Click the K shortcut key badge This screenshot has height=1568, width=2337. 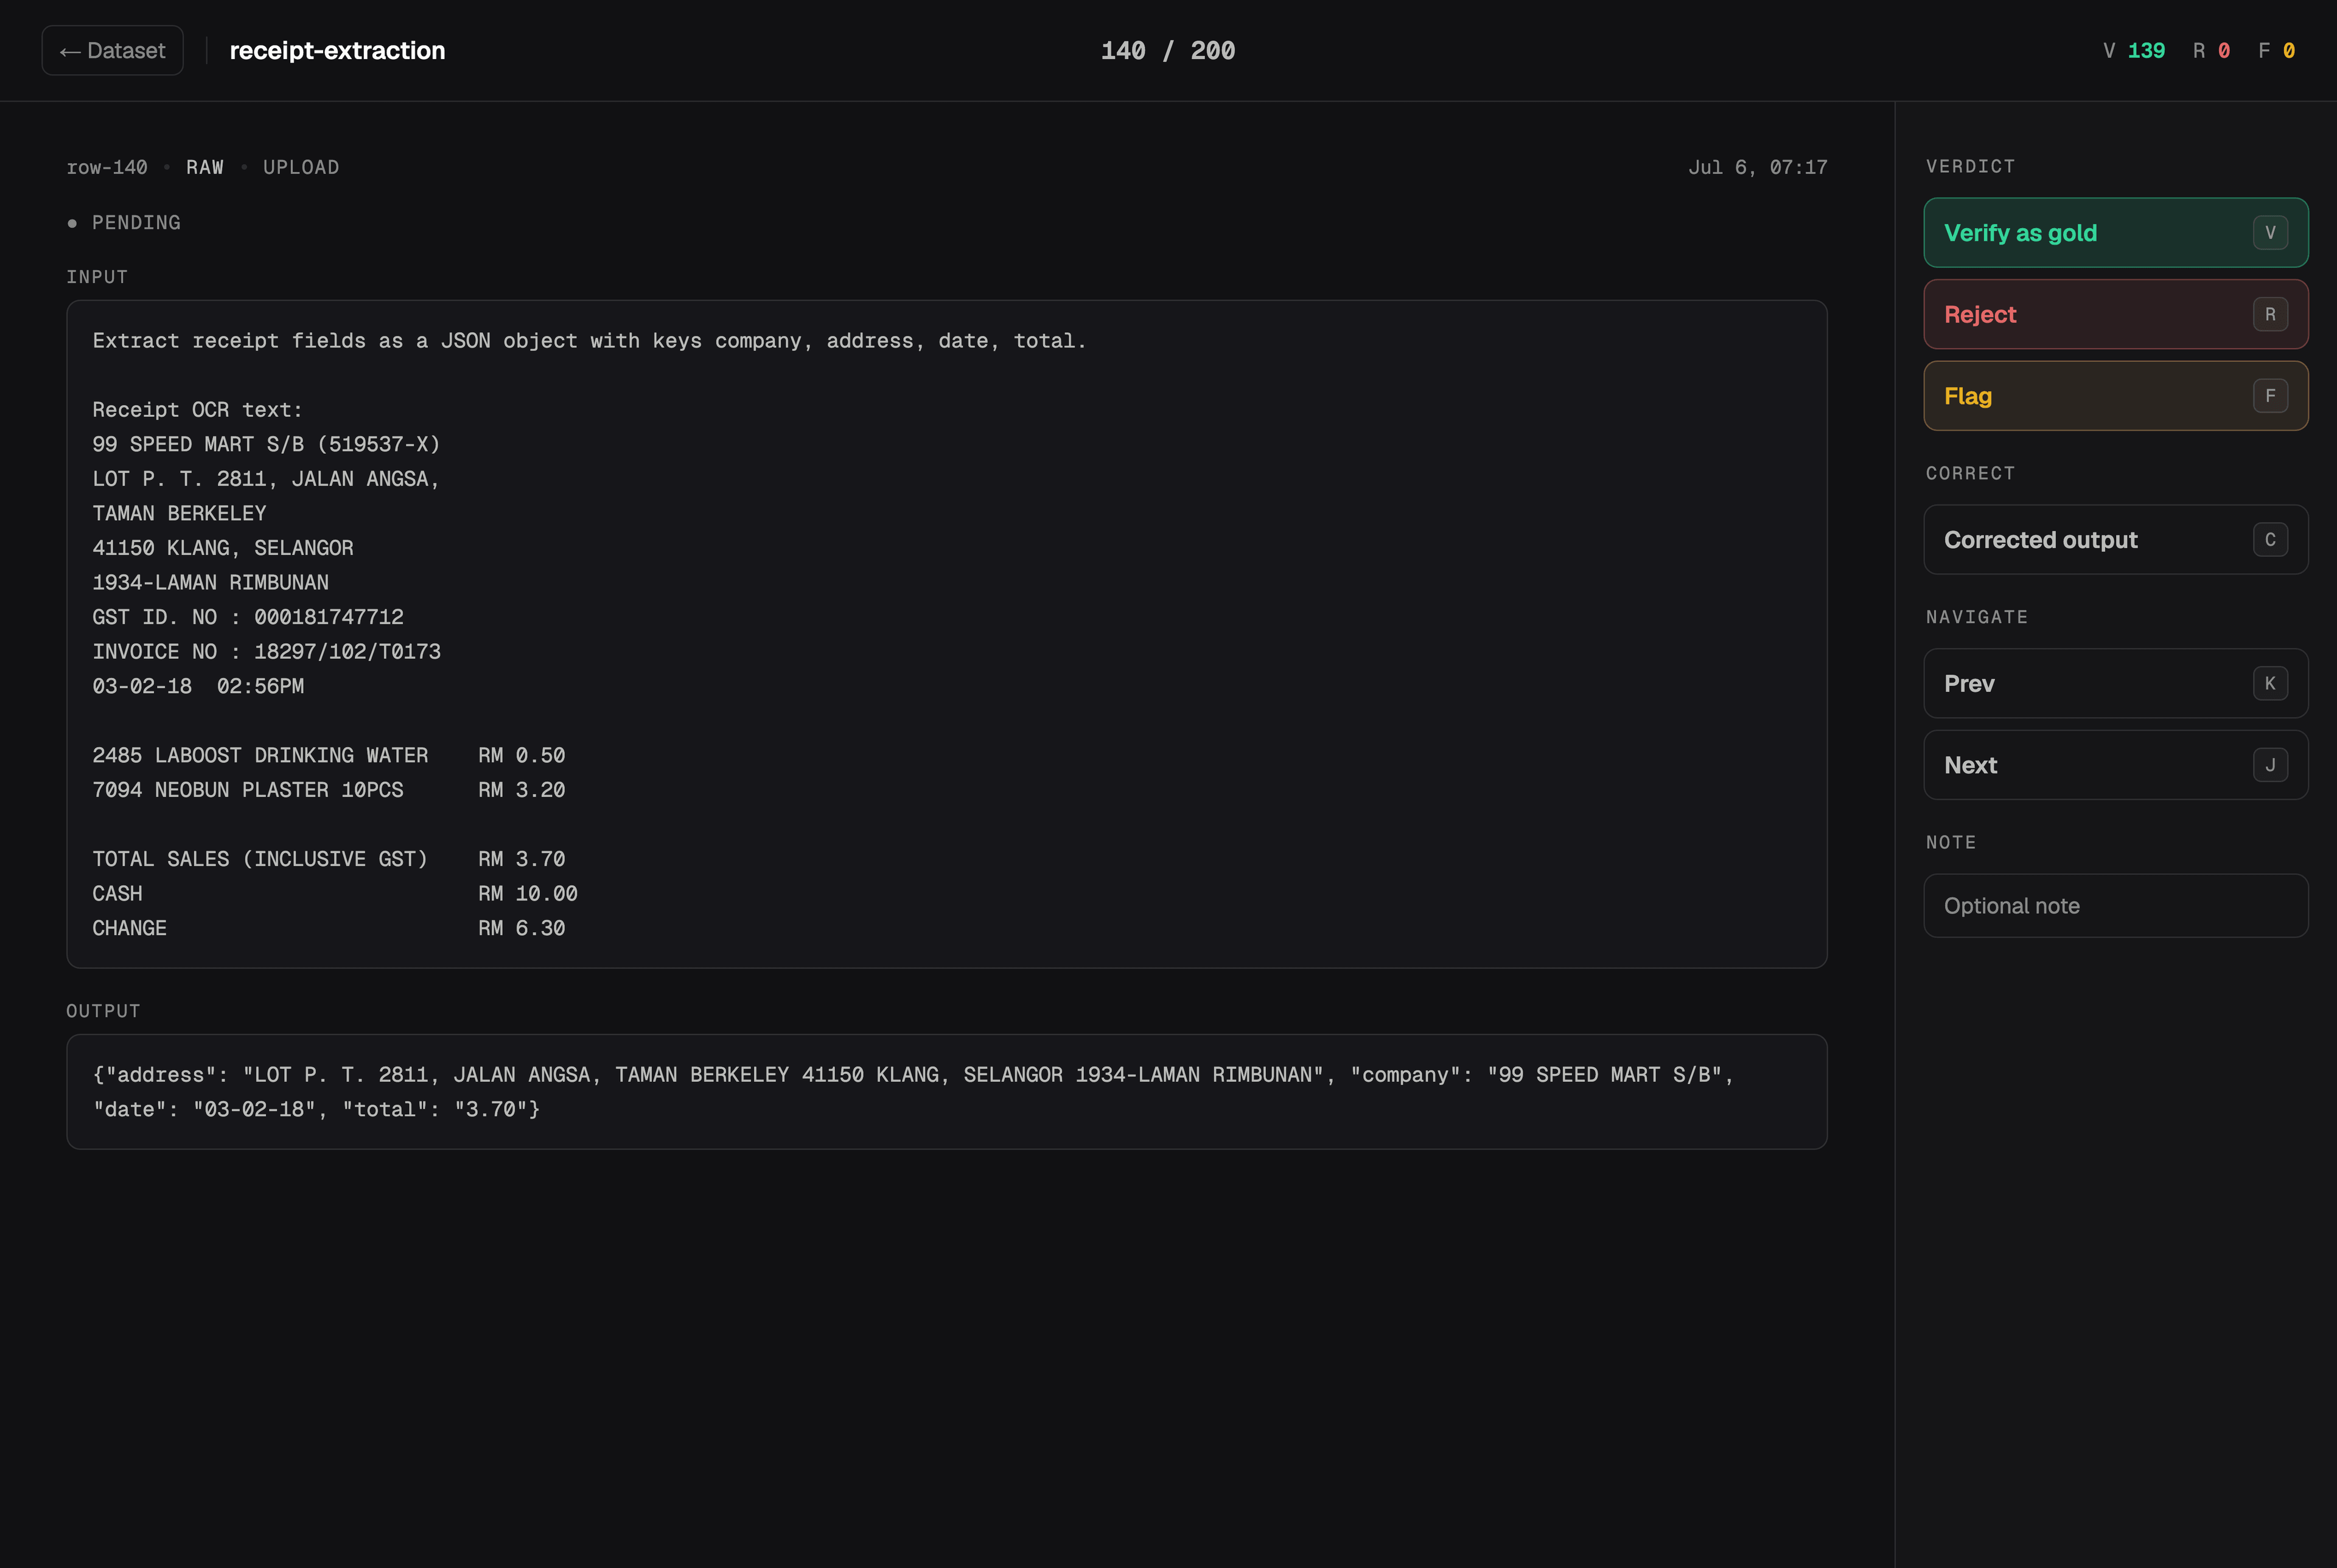pos(2270,684)
